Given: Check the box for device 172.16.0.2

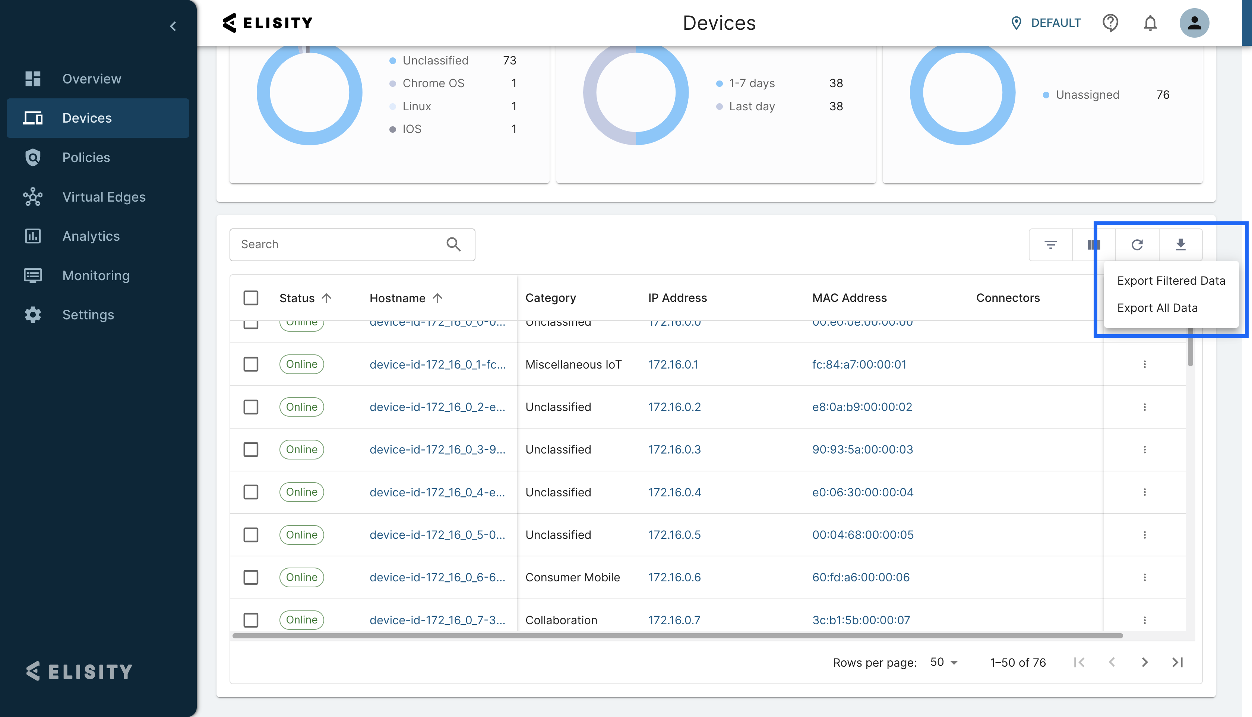Looking at the screenshot, I should [251, 407].
